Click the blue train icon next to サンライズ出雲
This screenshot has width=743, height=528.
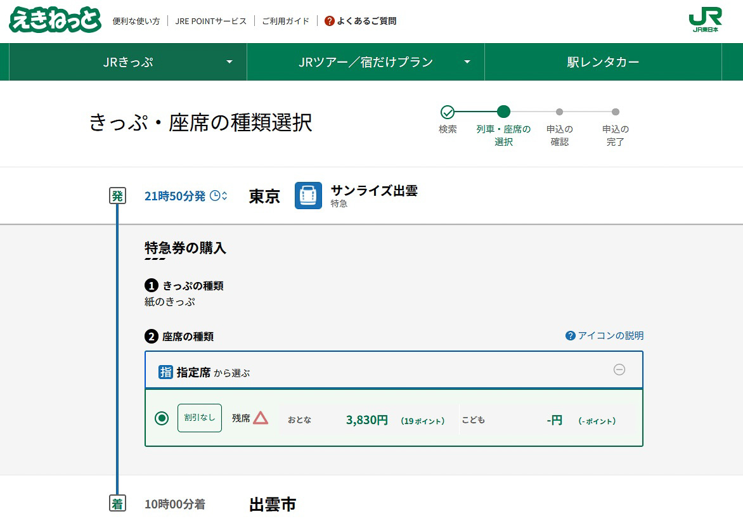(308, 196)
